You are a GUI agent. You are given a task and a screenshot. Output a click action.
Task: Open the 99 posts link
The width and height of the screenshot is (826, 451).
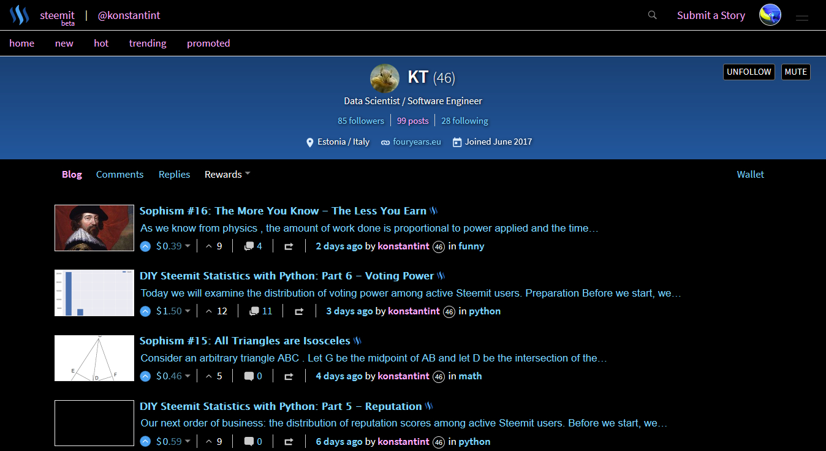click(412, 121)
